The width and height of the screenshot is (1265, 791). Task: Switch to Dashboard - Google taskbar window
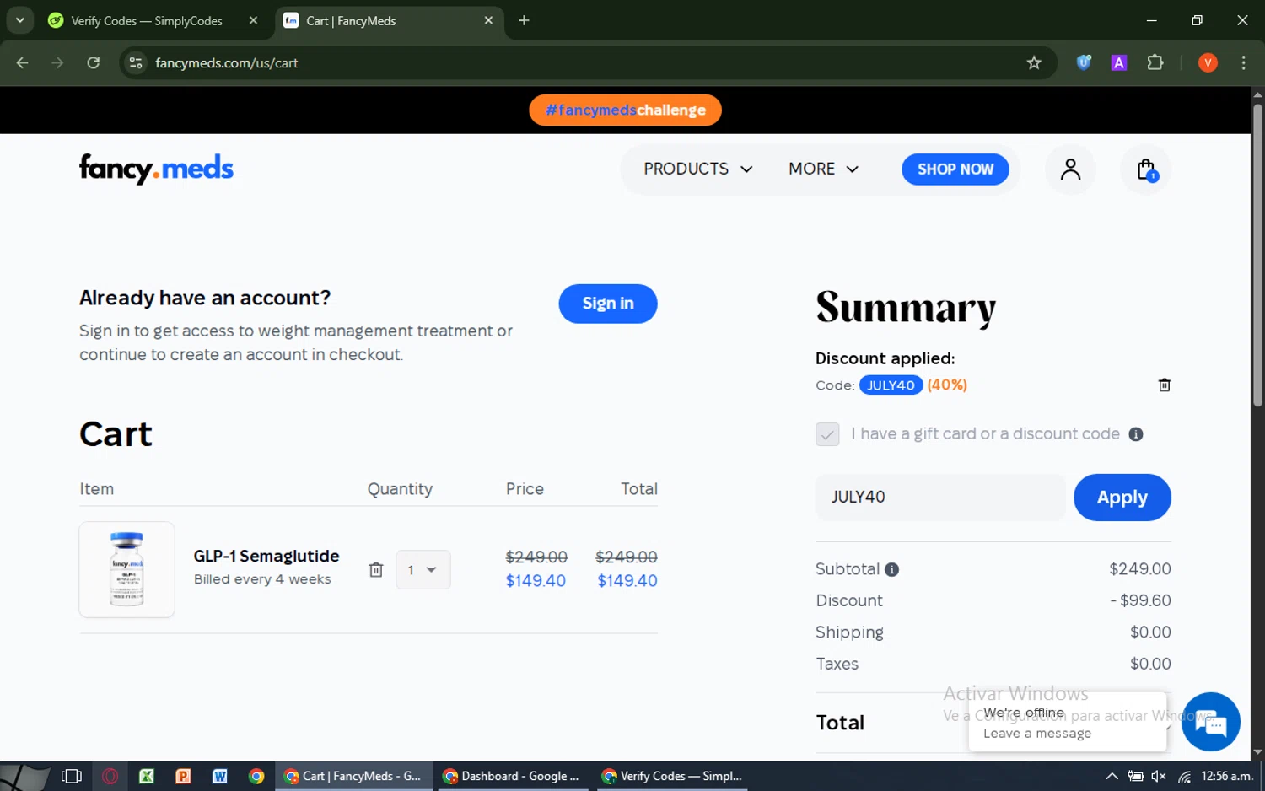point(511,776)
